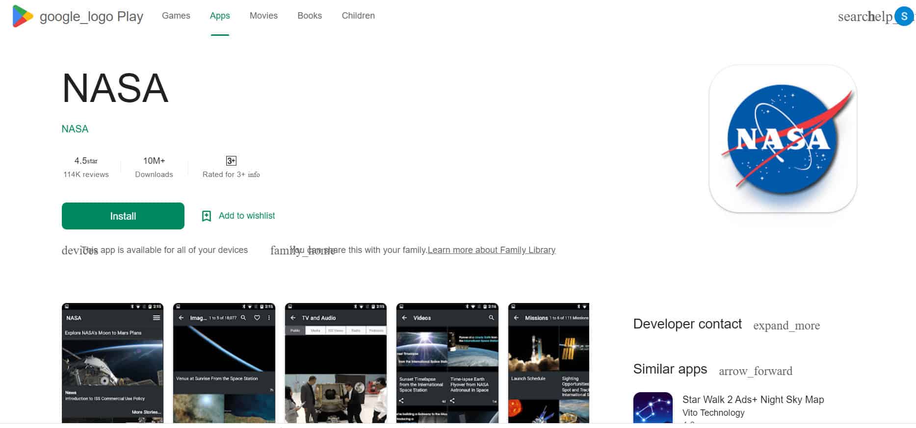Image resolution: width=916 pixels, height=428 pixels.
Task: Expand the Developer contact section
Action: [x=786, y=326]
